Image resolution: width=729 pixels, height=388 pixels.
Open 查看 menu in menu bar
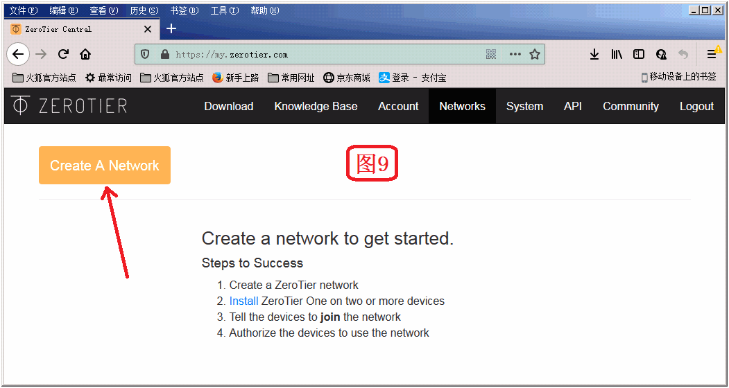click(x=103, y=10)
